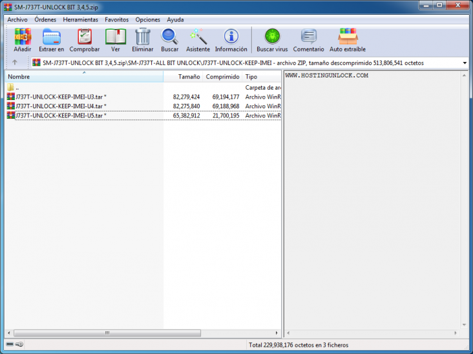Click the WinRAR title bar icon
Viewport: 473px width, 354px height.
pos(8,7)
